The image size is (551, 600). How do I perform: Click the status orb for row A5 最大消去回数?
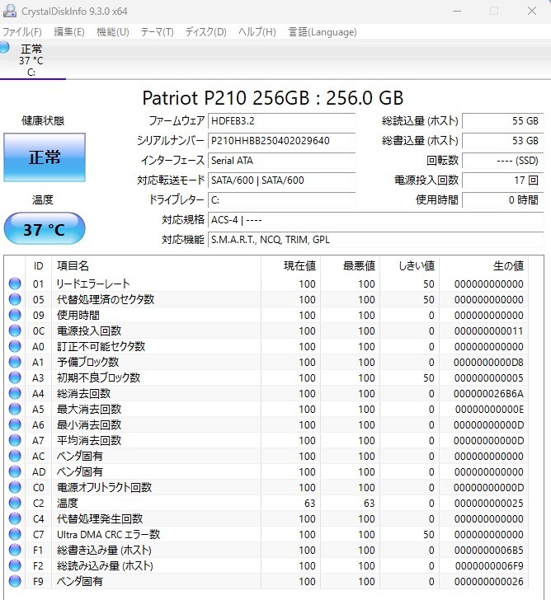click(x=15, y=409)
